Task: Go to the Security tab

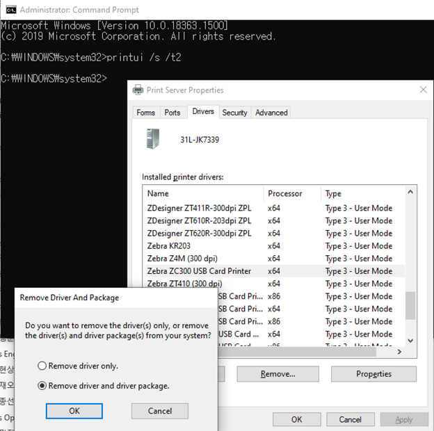Action: (x=234, y=113)
